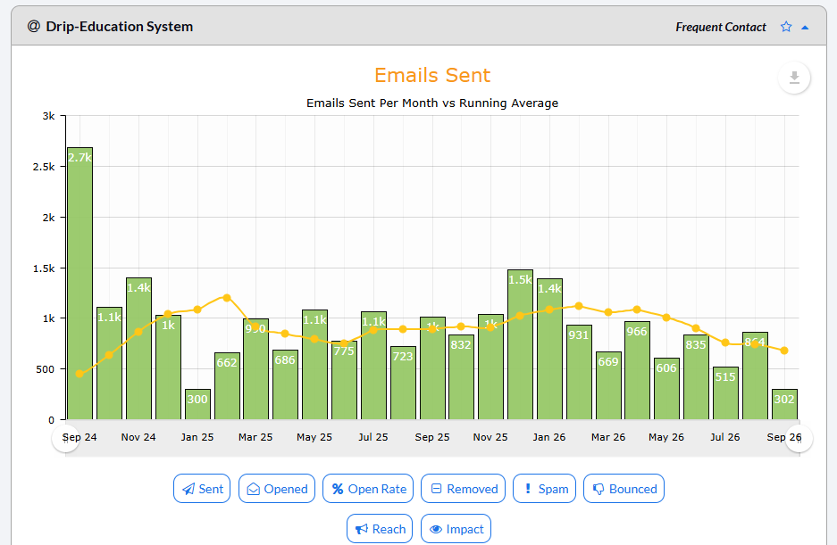The width and height of the screenshot is (837, 545).
Task: Click the May 26 axis label
Action: (666, 437)
